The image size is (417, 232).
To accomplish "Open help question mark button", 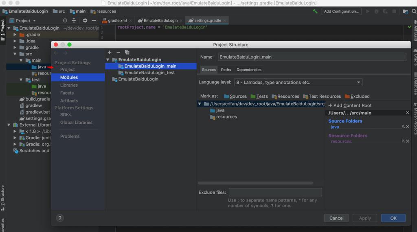I will click(60, 218).
